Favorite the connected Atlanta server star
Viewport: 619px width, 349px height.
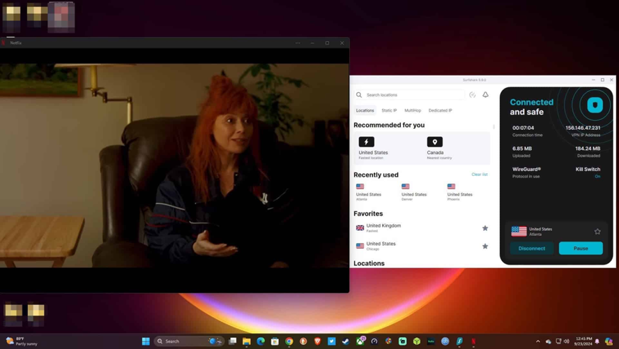pos(597,231)
